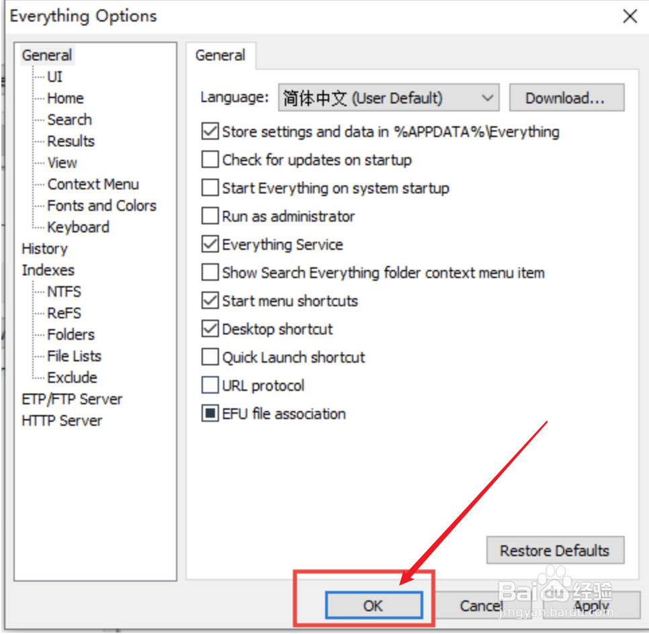Select the General tab
The width and height of the screenshot is (649, 634).
coord(220,56)
